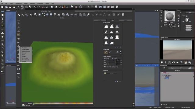Choose Very Eroded in the popup menu
195x109 pixels.
[x=25, y=58]
